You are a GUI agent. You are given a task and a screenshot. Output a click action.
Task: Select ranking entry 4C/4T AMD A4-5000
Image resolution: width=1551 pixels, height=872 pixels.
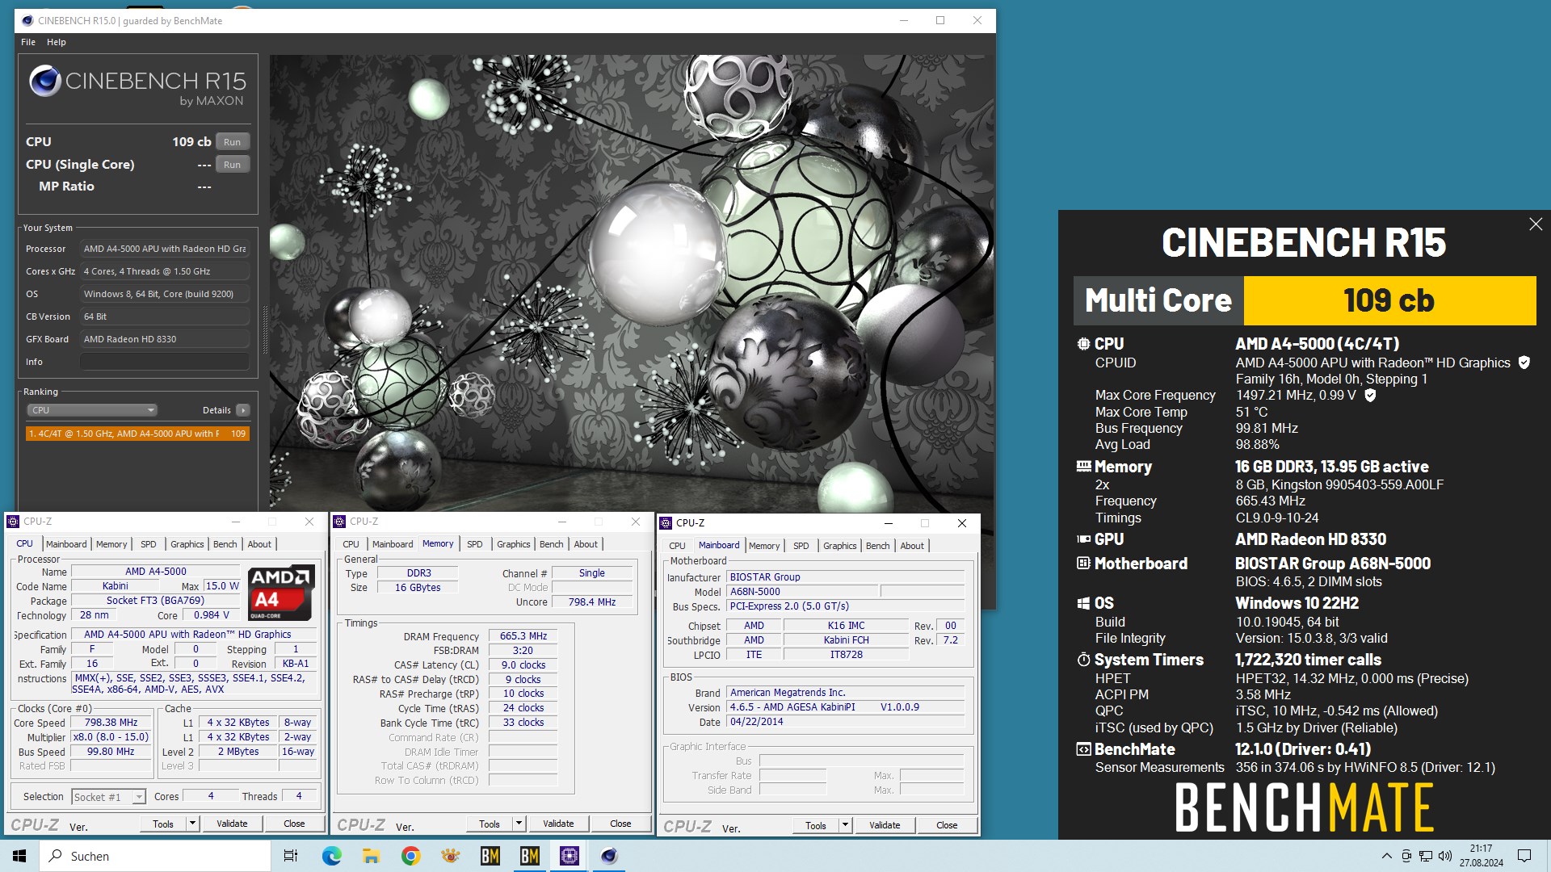(137, 434)
